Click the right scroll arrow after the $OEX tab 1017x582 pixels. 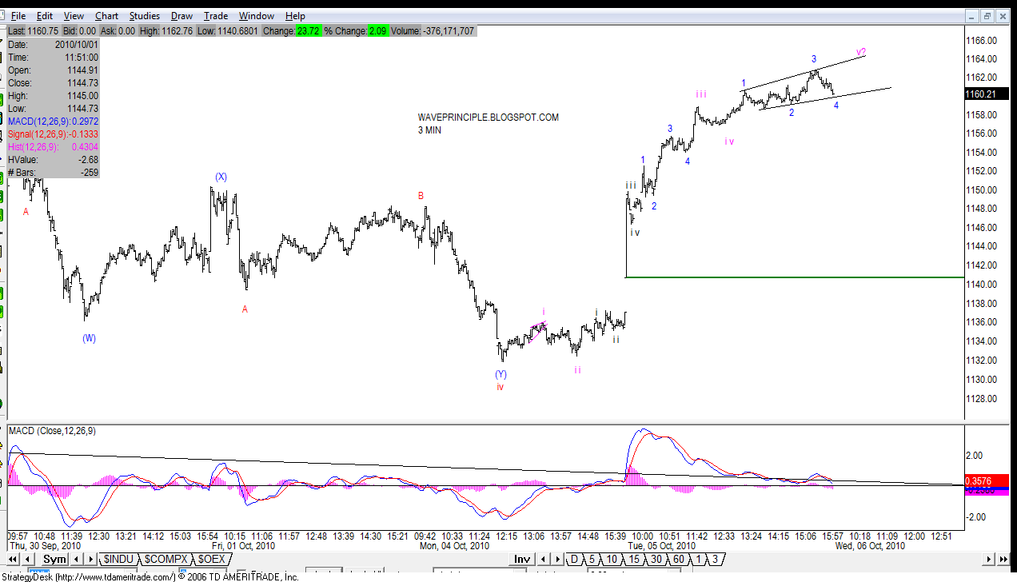tap(90, 559)
